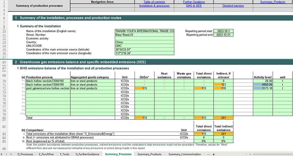
Task: Follow the Further Guidance navigation link
Action: pyautogui.click(x=194, y=2)
